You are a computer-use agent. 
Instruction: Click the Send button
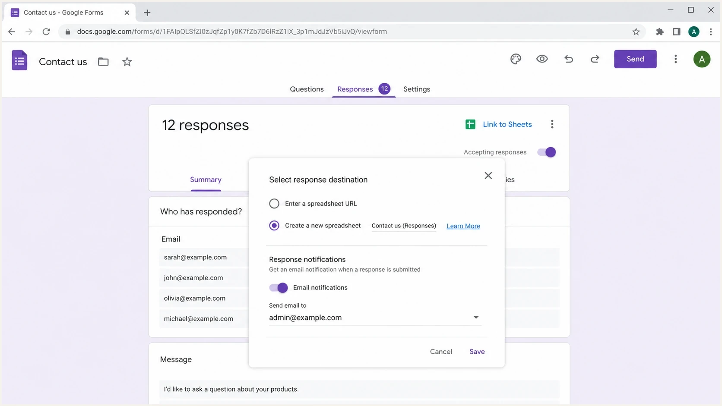pos(635,59)
